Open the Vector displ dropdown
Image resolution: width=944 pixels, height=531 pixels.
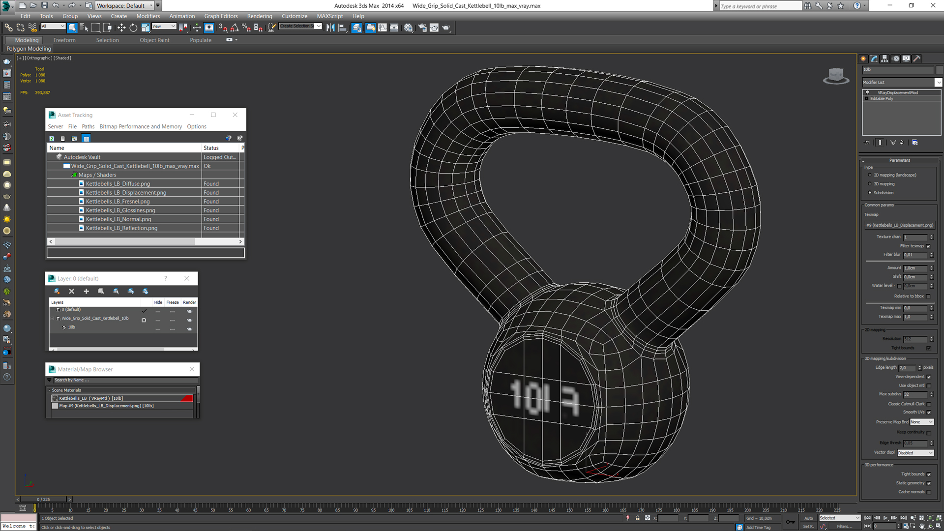tap(915, 453)
